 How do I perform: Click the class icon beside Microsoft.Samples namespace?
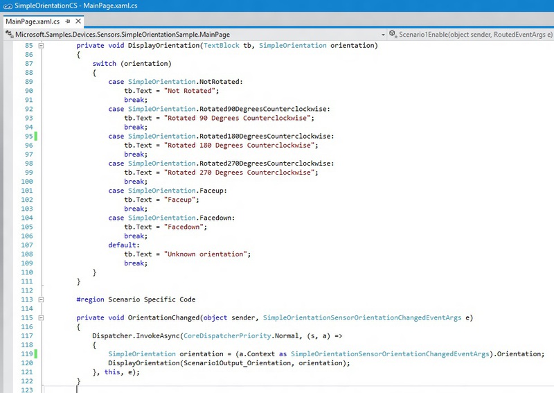pyautogui.click(x=9, y=34)
